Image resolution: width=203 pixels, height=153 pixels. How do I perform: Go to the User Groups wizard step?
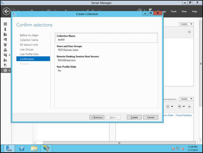tap(27, 49)
